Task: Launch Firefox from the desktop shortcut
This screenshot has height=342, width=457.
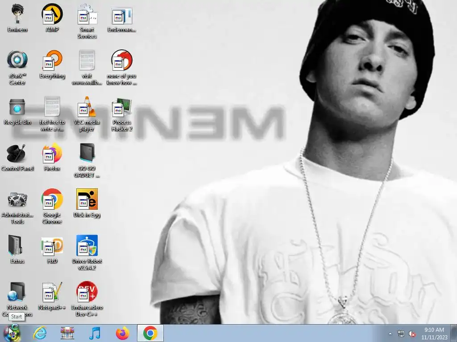Action: click(x=52, y=157)
